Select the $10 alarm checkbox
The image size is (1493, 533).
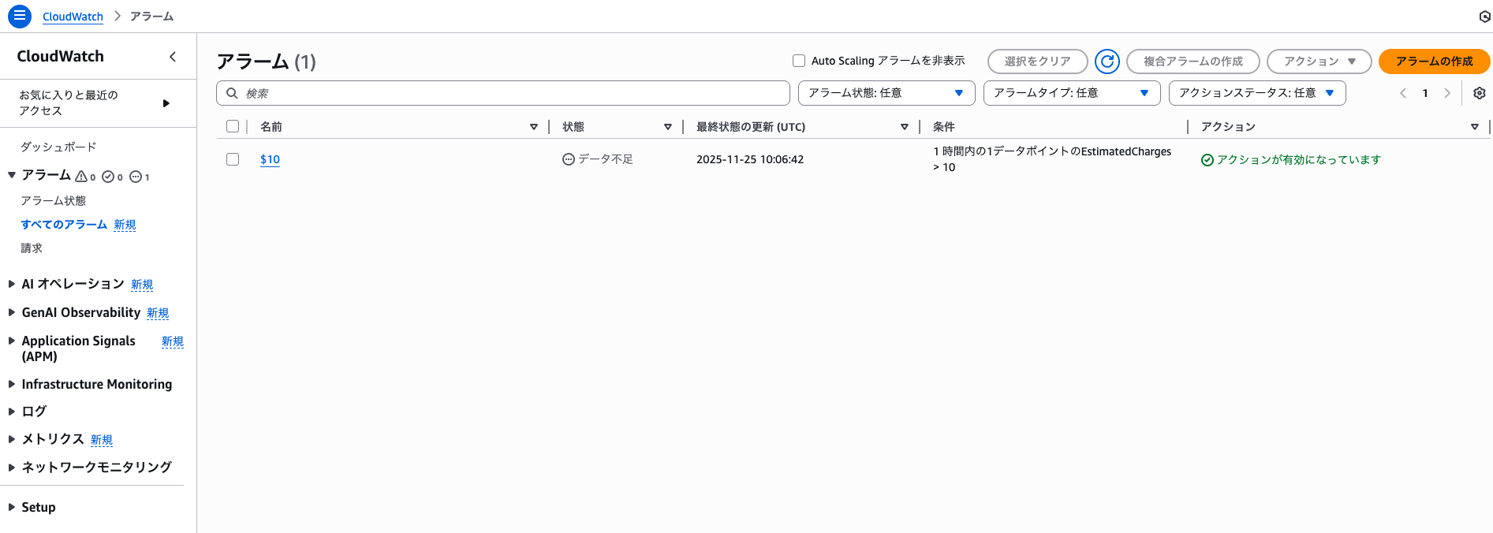233,159
